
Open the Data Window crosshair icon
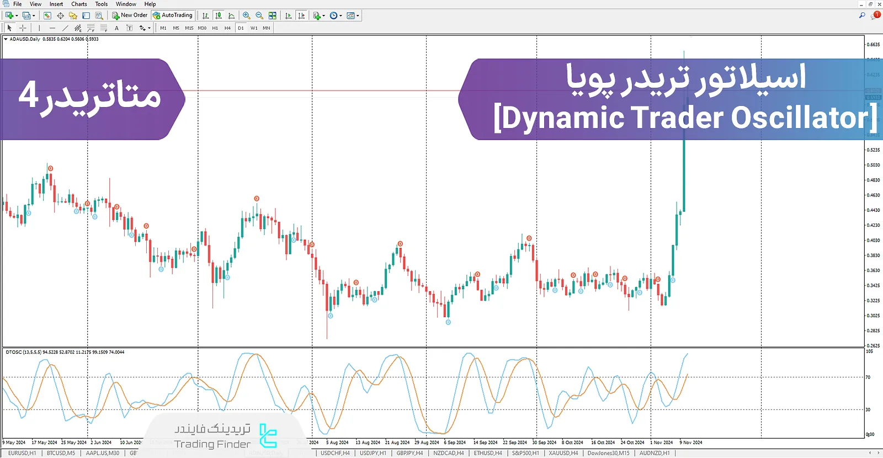click(60, 15)
